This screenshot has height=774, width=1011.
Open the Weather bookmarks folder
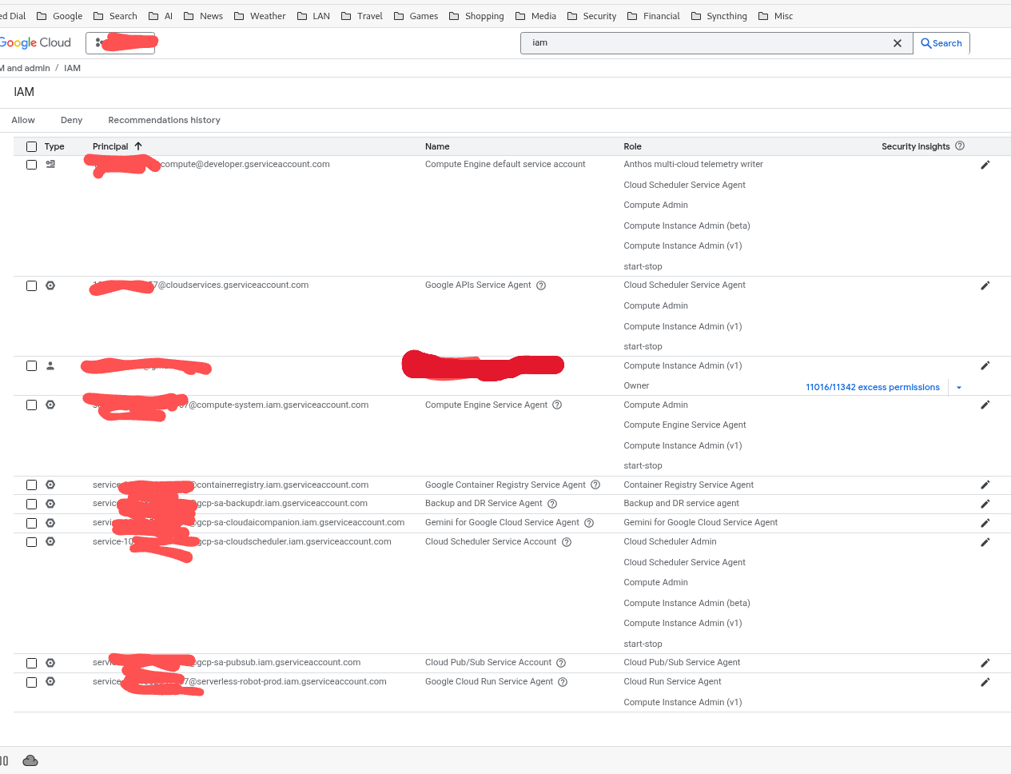pyautogui.click(x=260, y=16)
